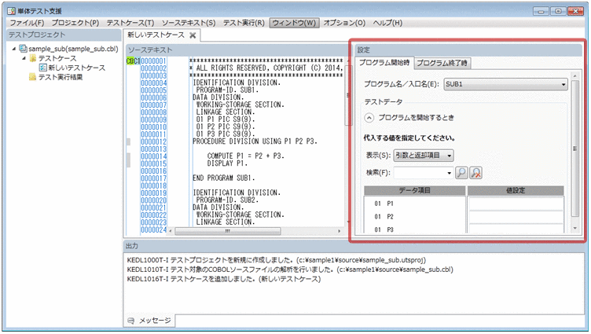This screenshot has height=334, width=591.
Task: Click source horizontal scrollbar left arrow
Action: tap(171, 231)
